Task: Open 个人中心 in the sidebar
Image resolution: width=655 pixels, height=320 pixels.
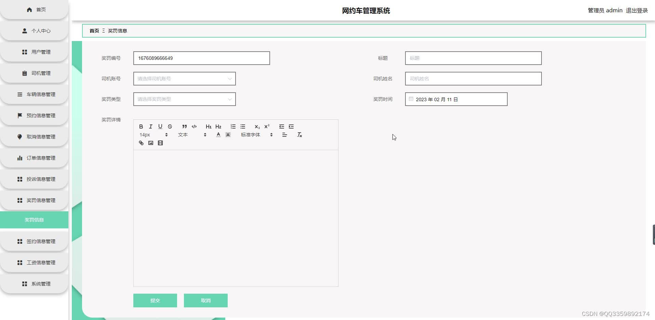Action: coord(34,31)
